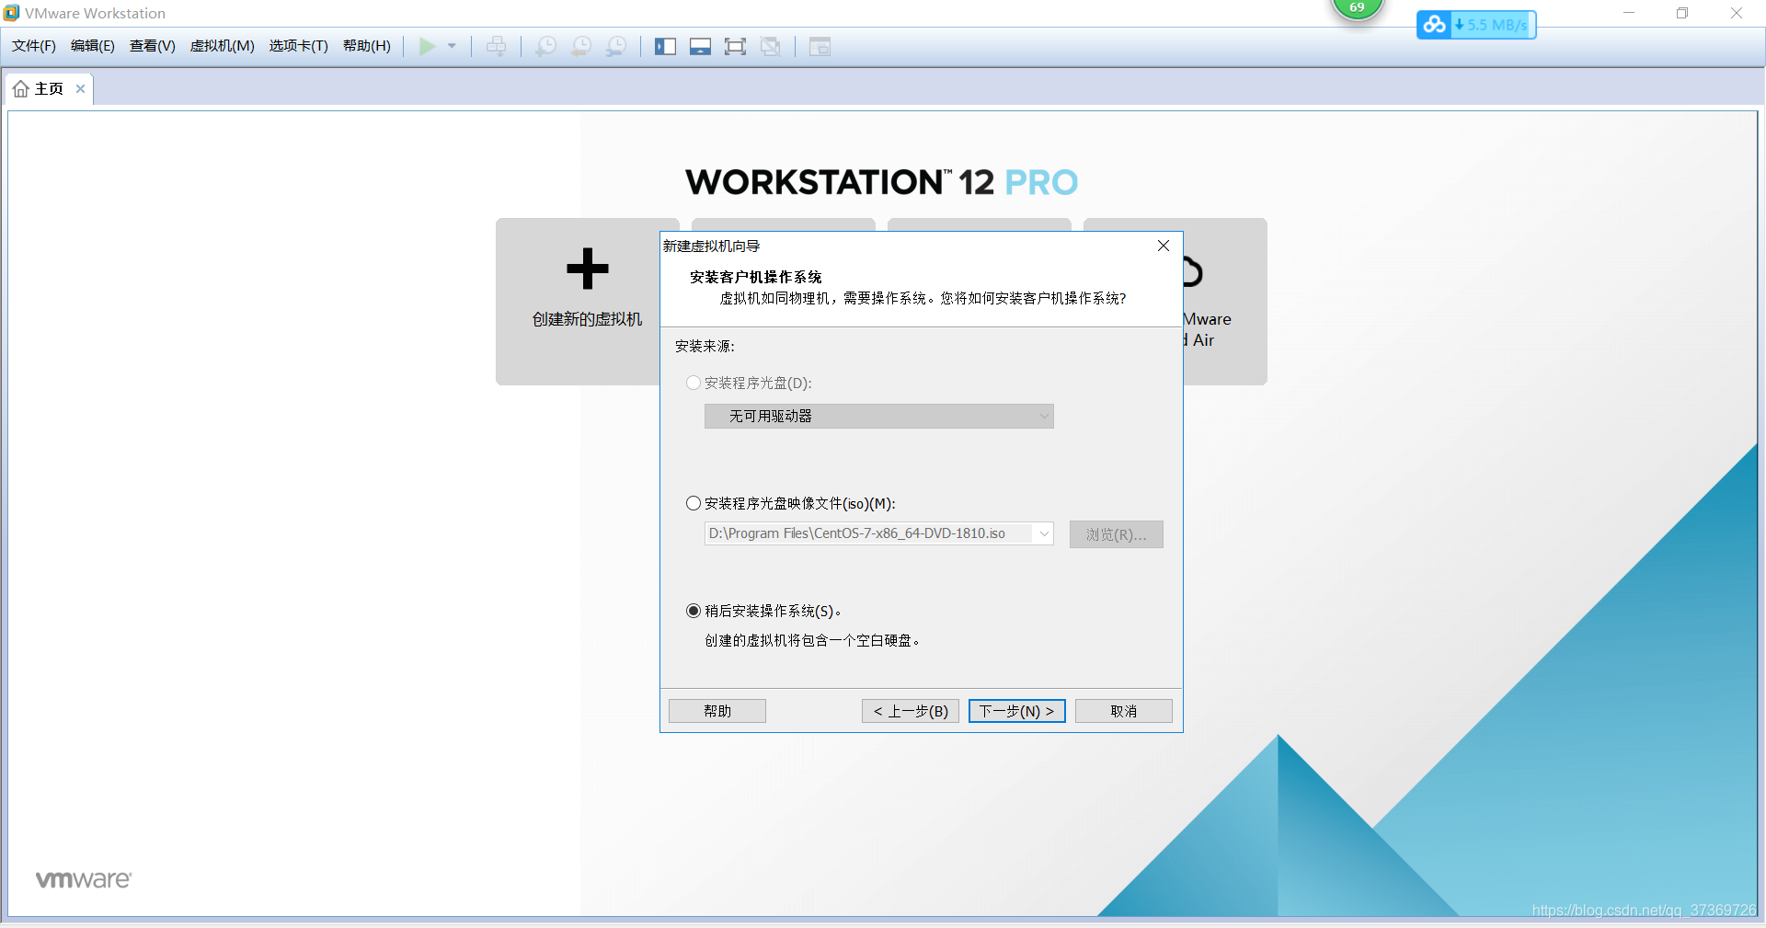Click the 创建的虚拟机将包含一个空白硬盘 text
Image resolution: width=1766 pixels, height=928 pixels.
coord(812,640)
